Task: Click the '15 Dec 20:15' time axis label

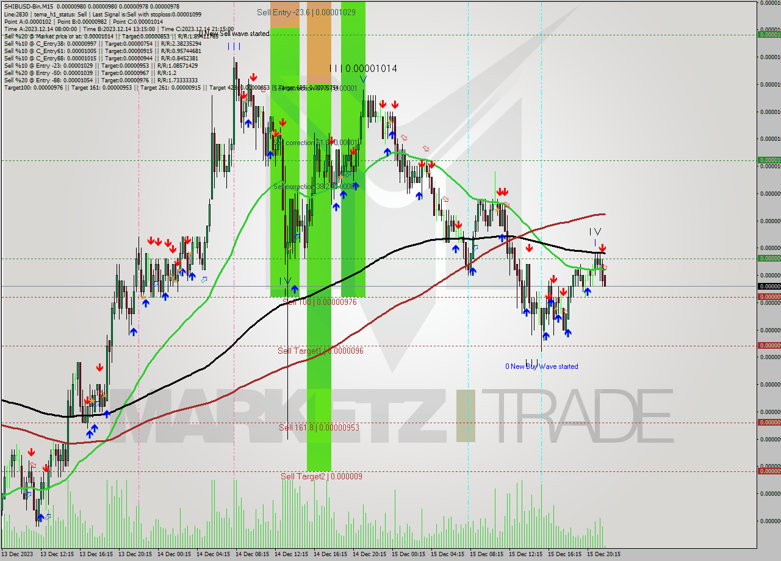Action: pyautogui.click(x=603, y=554)
